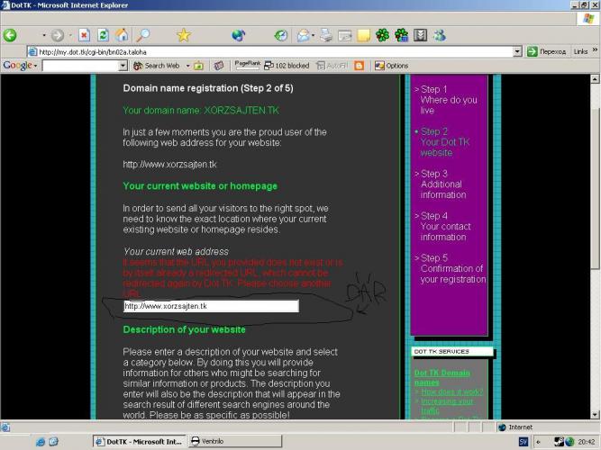Go to the Home page icon
The image size is (601, 450).
[122, 35]
